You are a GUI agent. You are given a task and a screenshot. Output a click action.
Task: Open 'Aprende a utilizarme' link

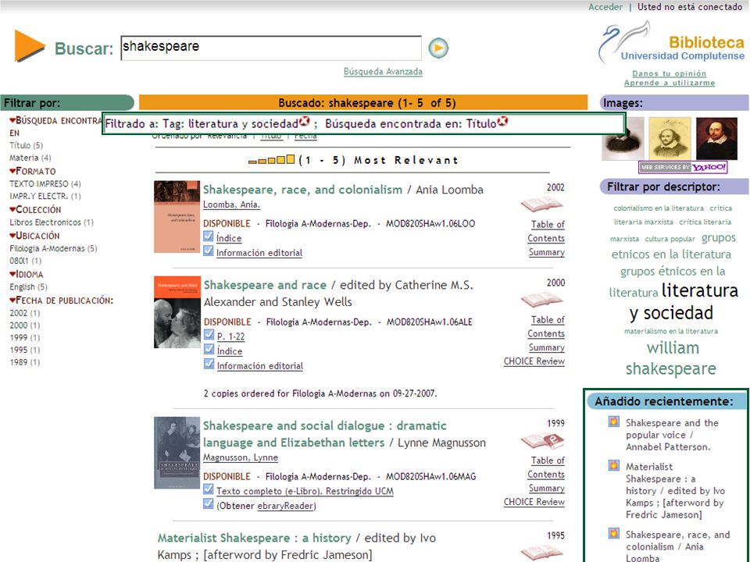[670, 83]
